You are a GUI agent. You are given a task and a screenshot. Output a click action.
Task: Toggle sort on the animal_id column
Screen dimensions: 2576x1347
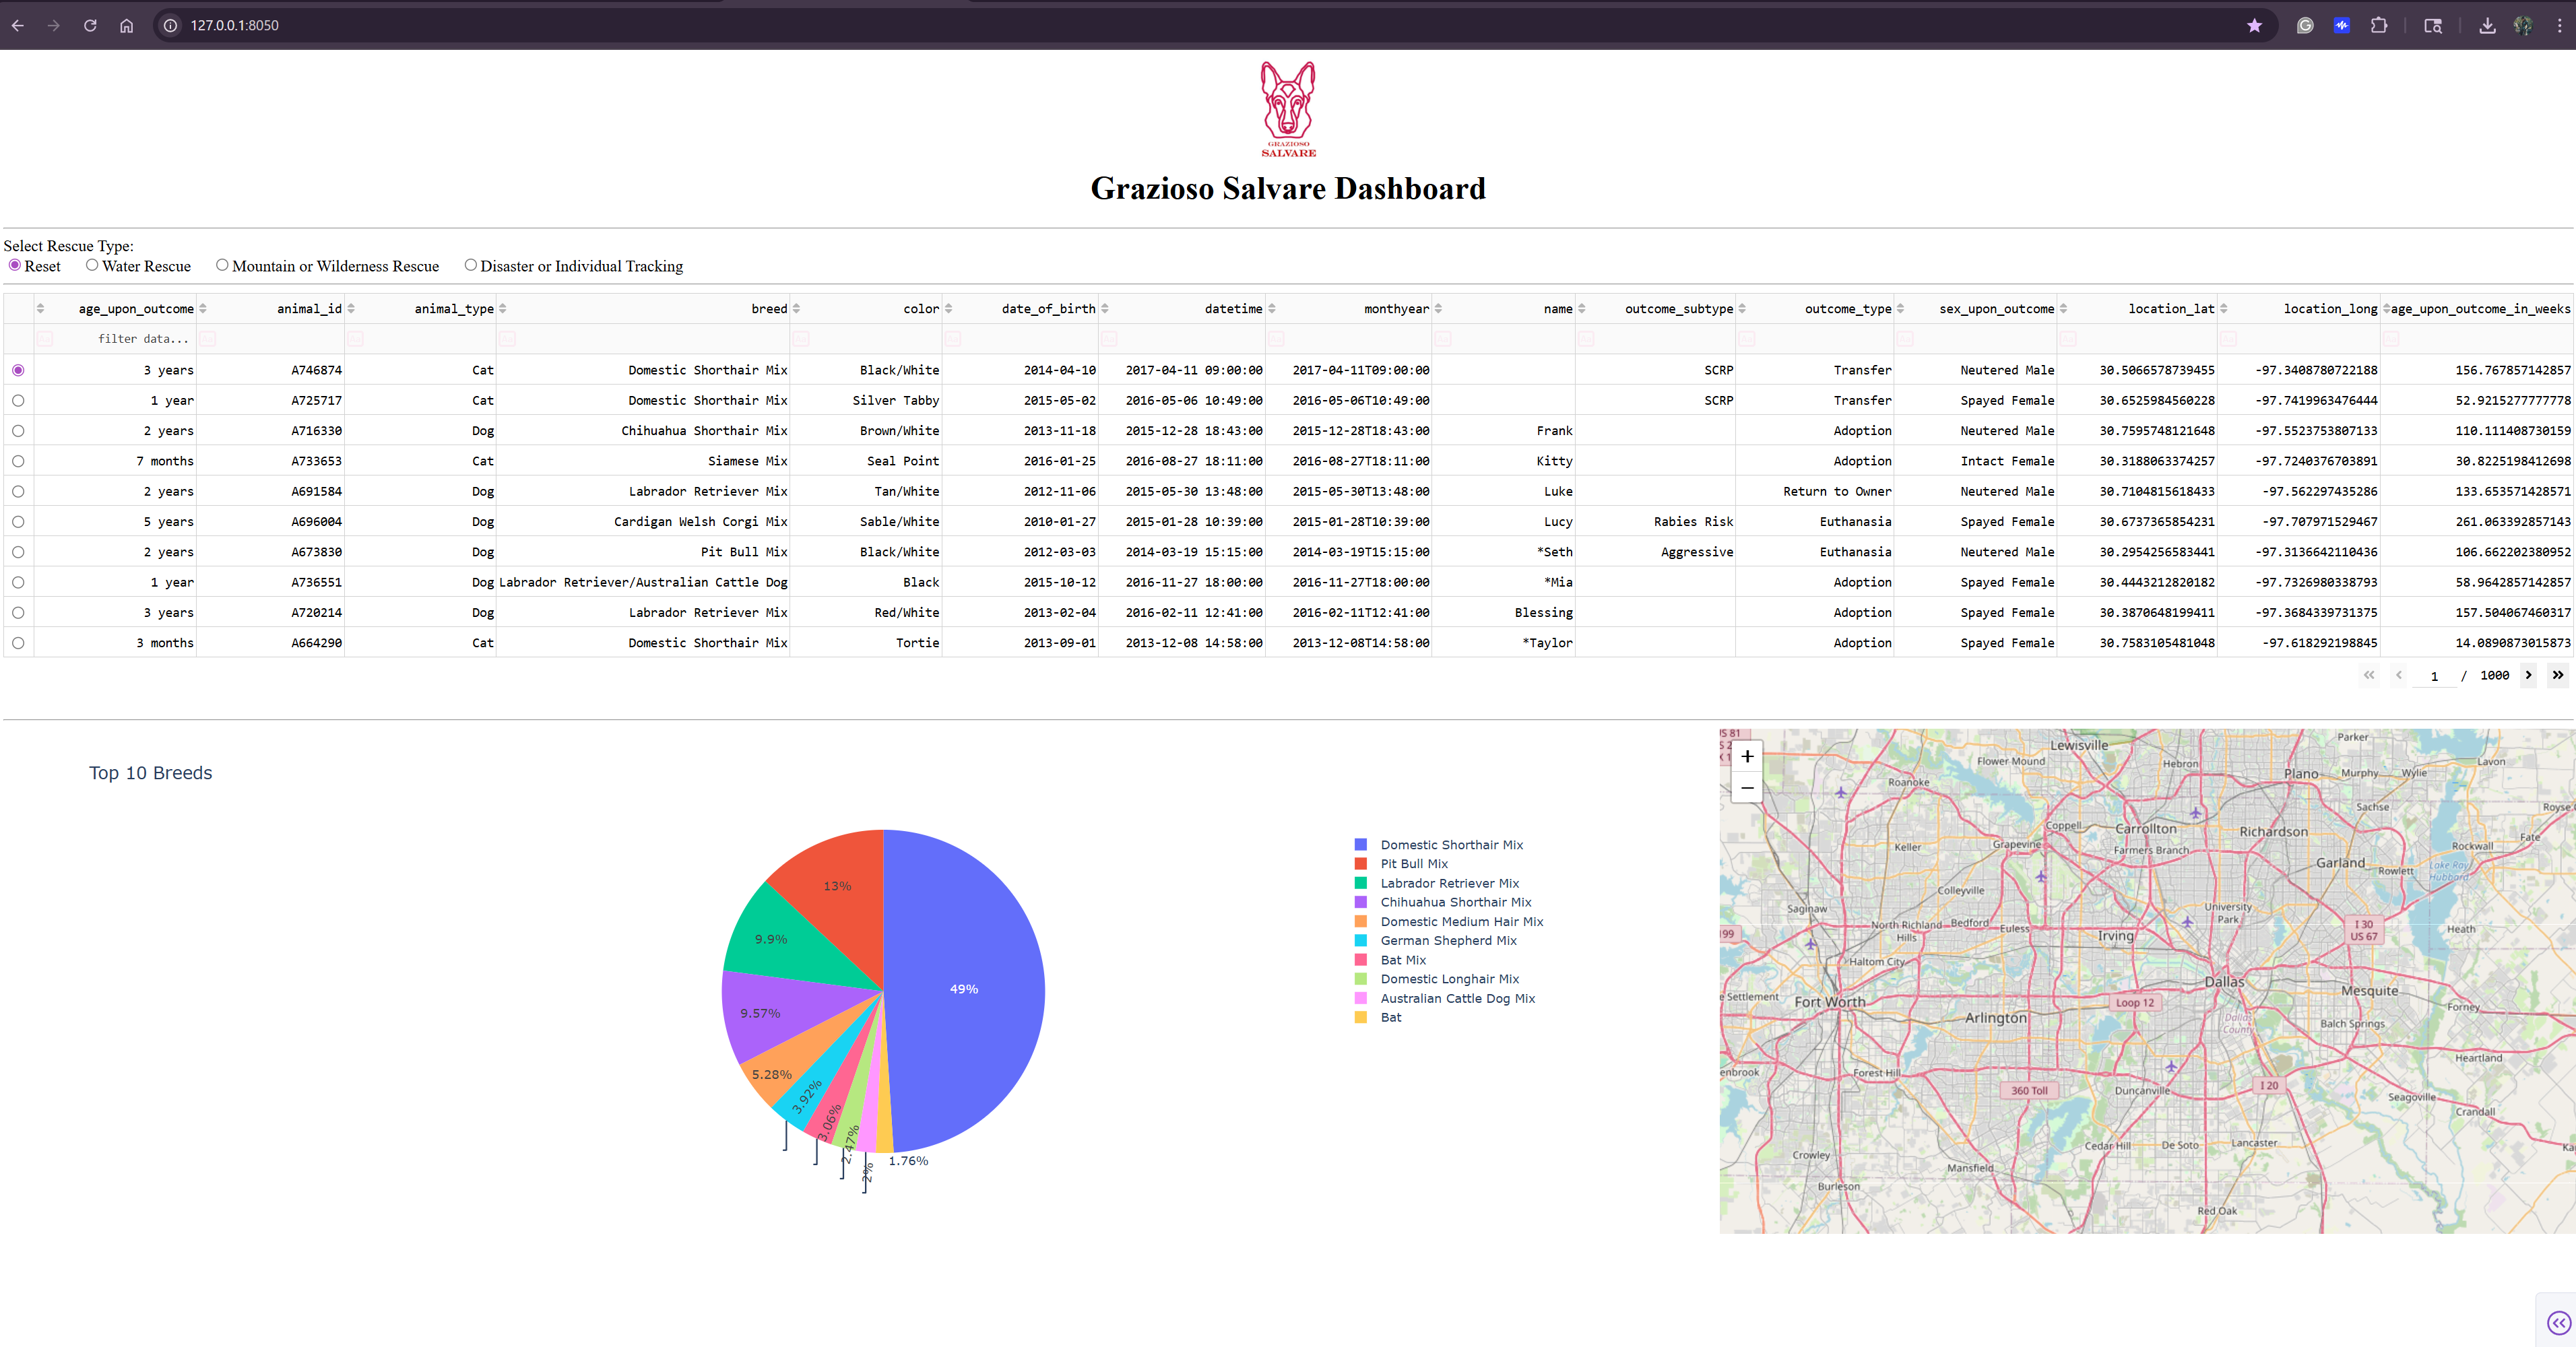point(351,308)
